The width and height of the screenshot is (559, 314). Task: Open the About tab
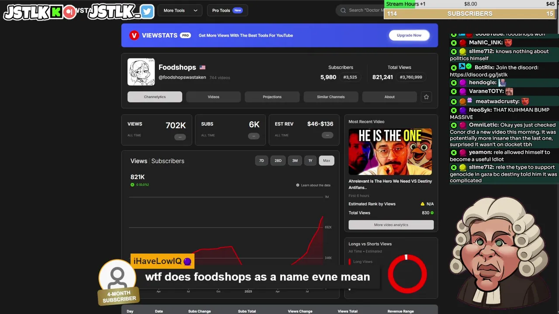point(390,97)
